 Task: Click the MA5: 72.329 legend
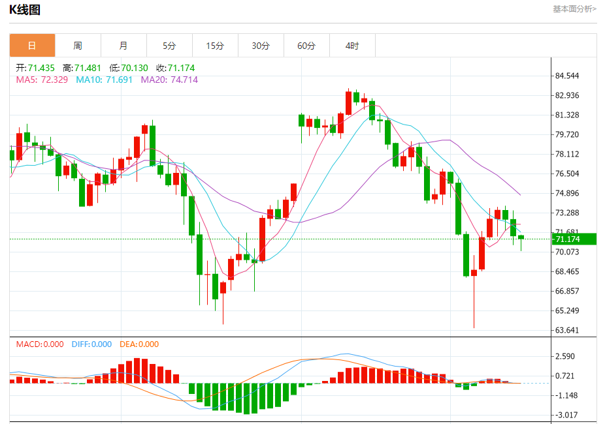(x=42, y=80)
